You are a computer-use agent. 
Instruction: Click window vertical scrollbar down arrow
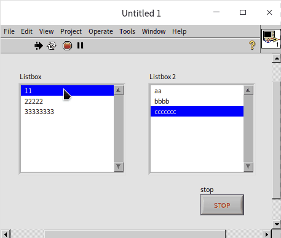click(x=277, y=225)
